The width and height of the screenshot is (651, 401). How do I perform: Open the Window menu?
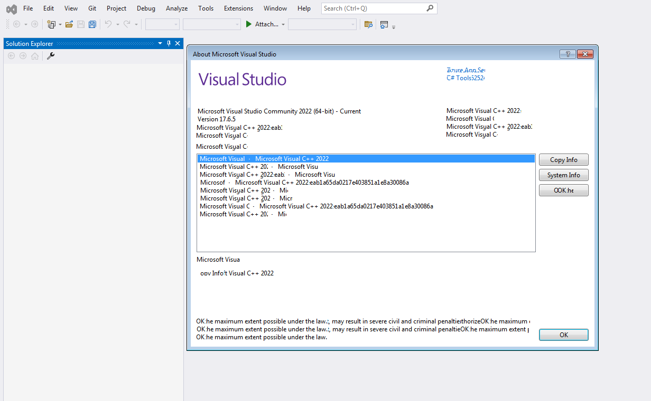click(275, 8)
